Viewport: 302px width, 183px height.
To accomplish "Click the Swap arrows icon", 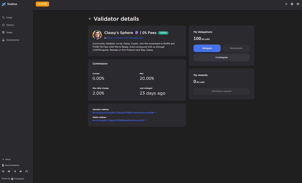I will (x=3, y=18).
